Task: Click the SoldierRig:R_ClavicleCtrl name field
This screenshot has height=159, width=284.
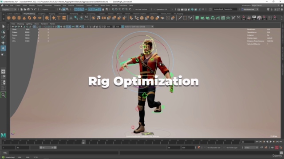Action: [x=225, y=9]
